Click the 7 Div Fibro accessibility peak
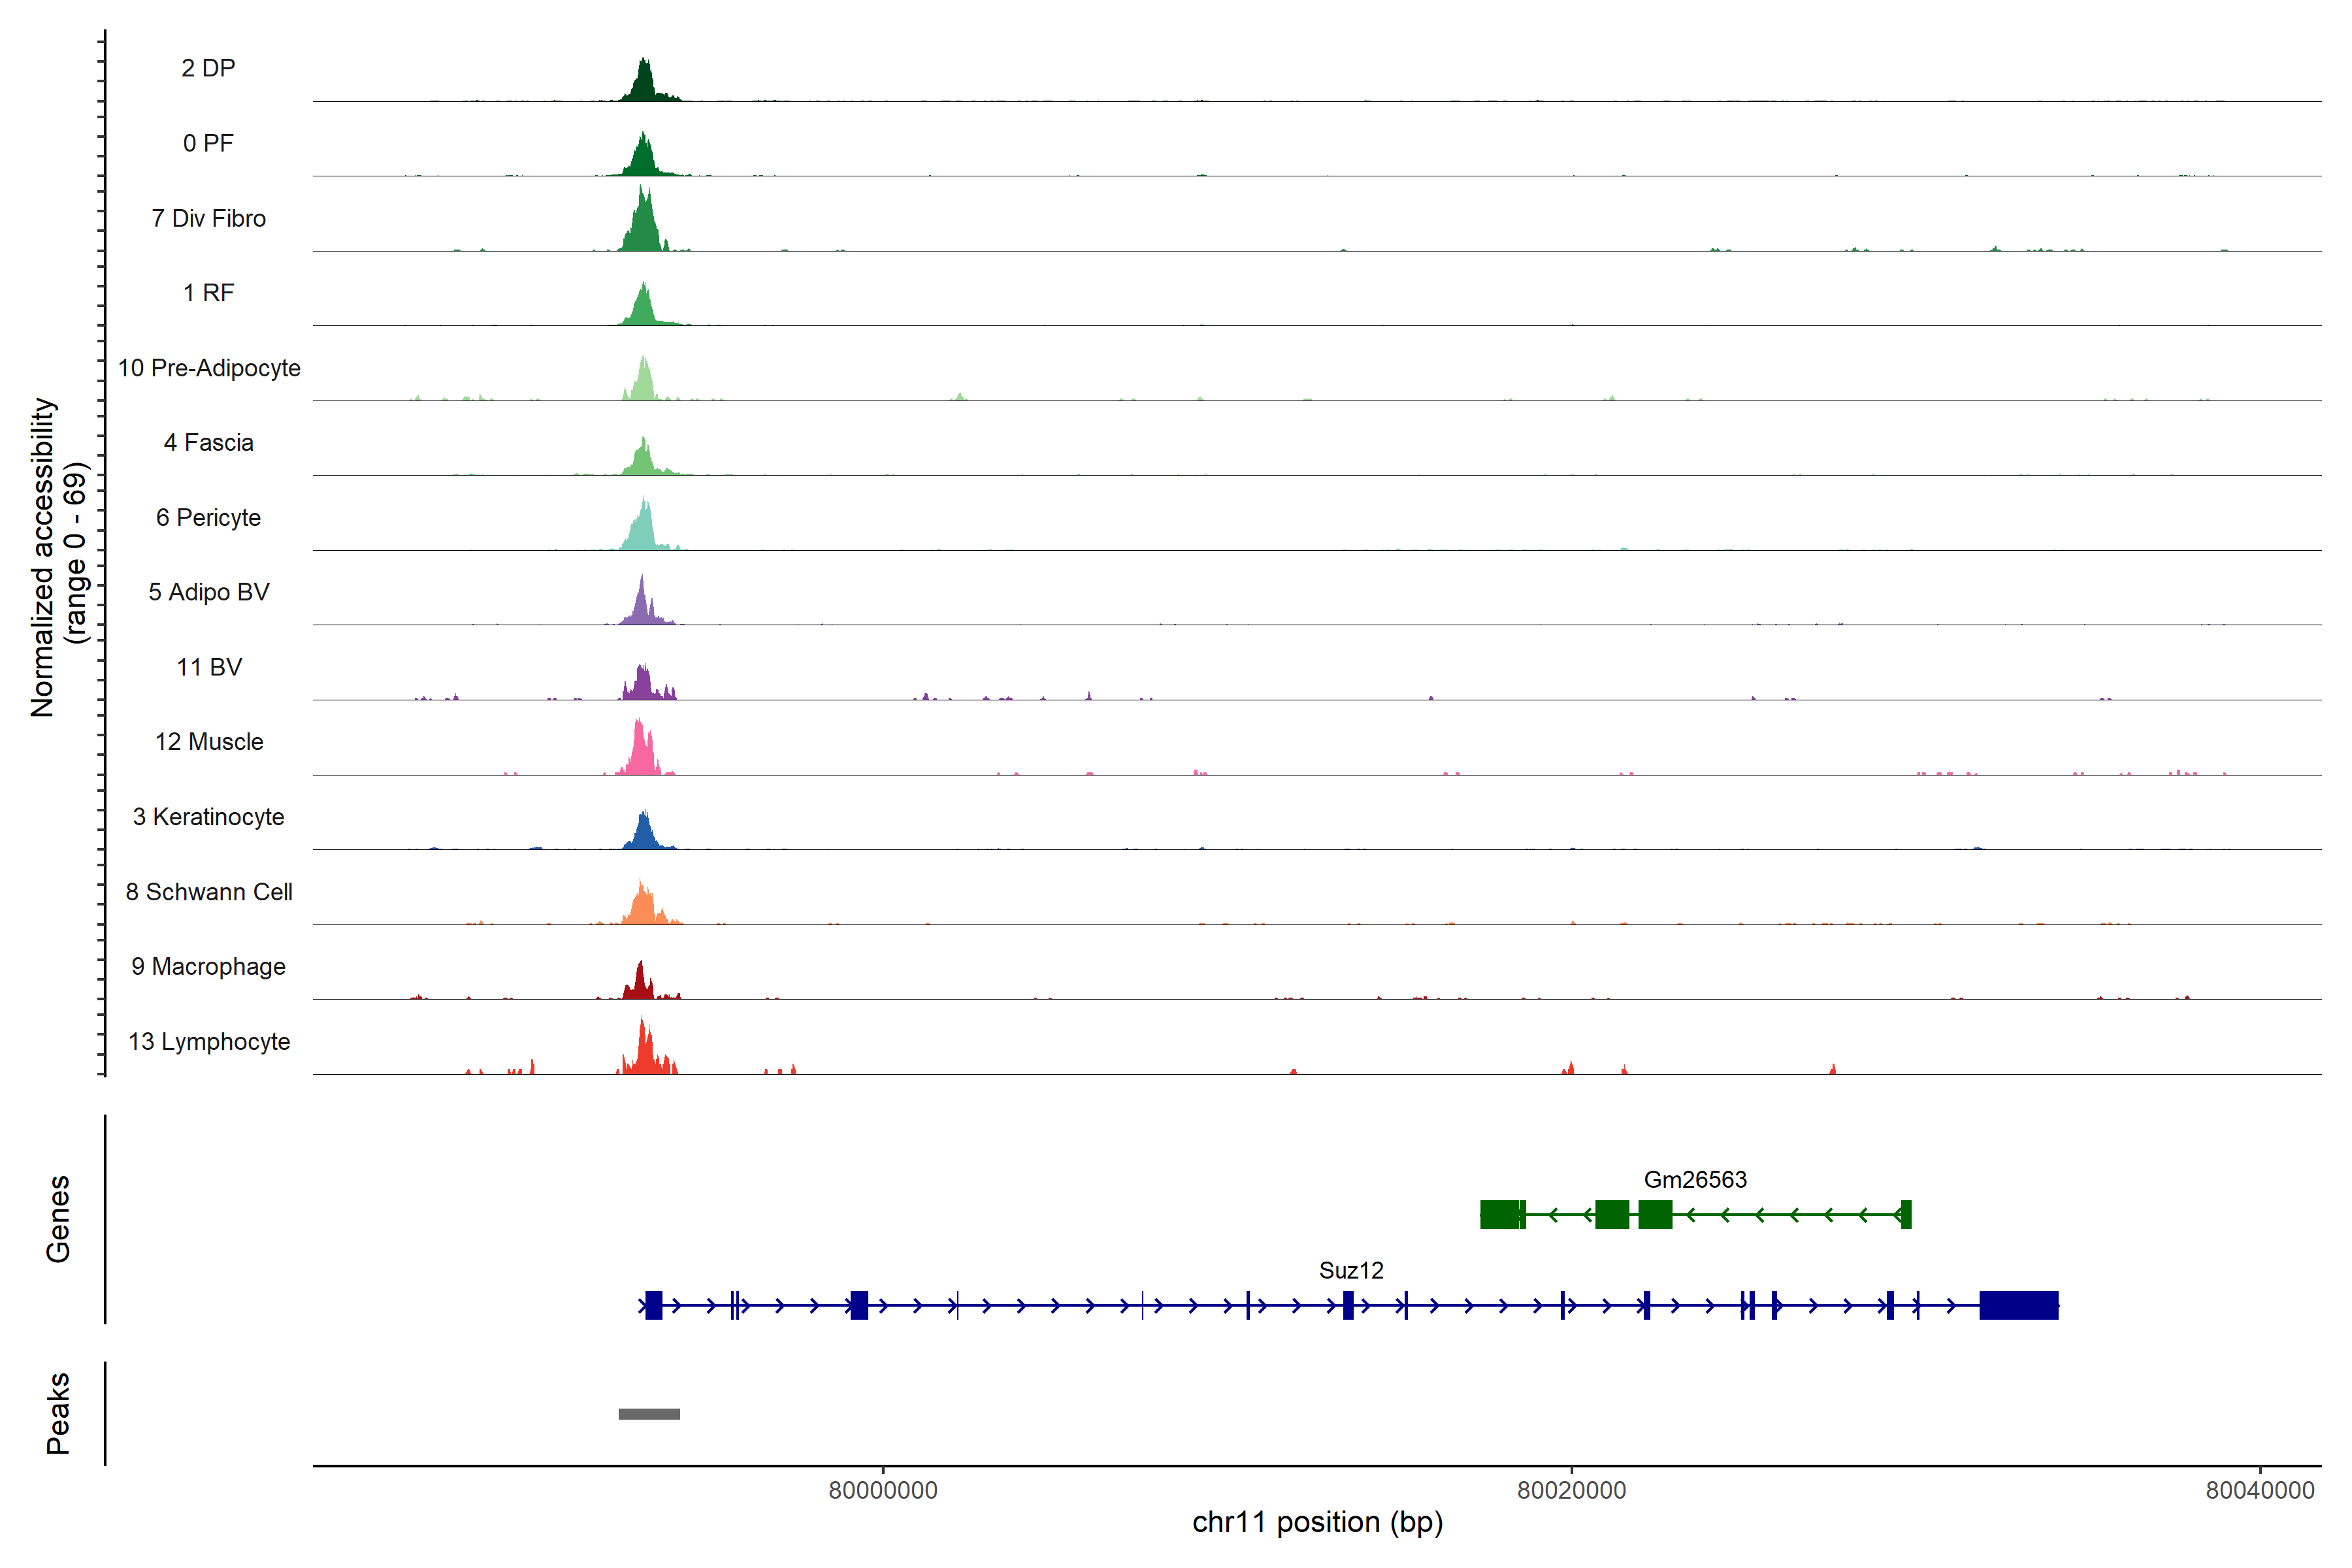 pos(643,228)
